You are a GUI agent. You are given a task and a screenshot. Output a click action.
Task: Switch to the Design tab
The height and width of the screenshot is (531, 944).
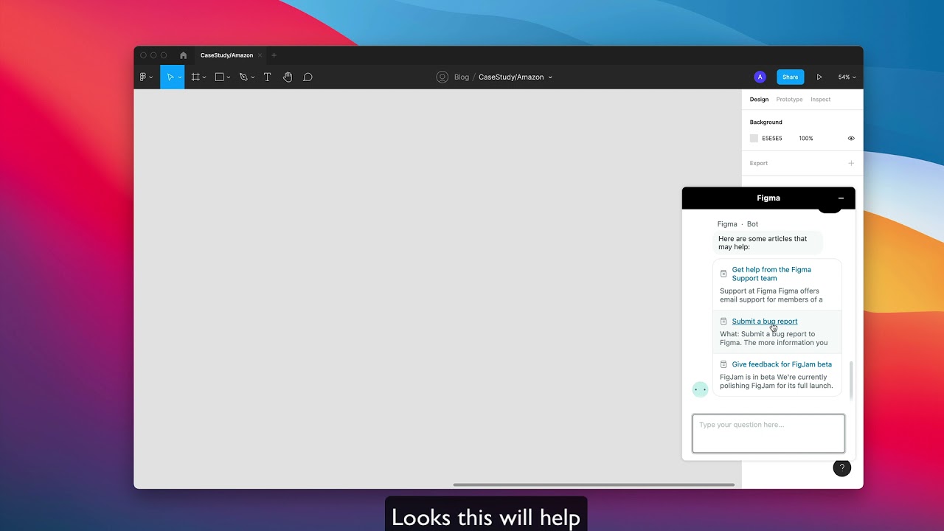[x=759, y=100]
